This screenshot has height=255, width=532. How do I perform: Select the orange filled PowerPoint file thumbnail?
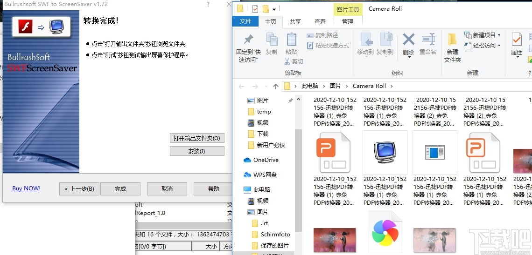pyautogui.click(x=335, y=153)
